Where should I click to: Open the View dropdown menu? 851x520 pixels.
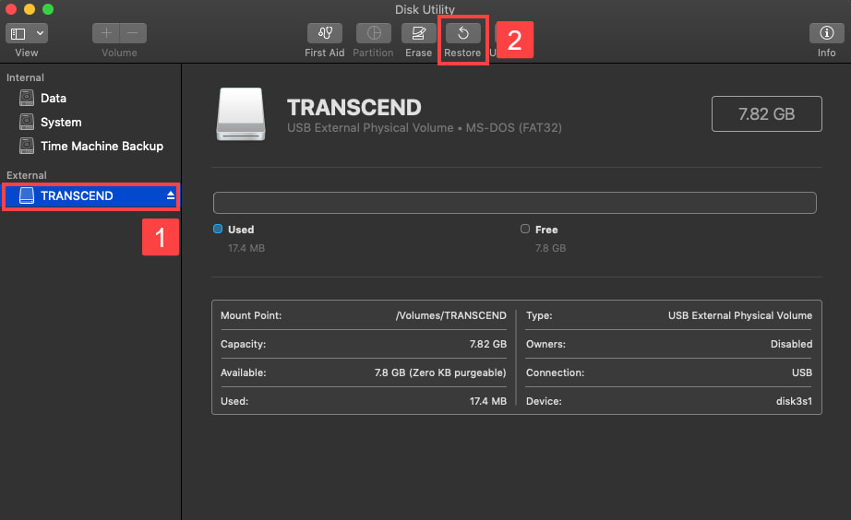(x=40, y=33)
